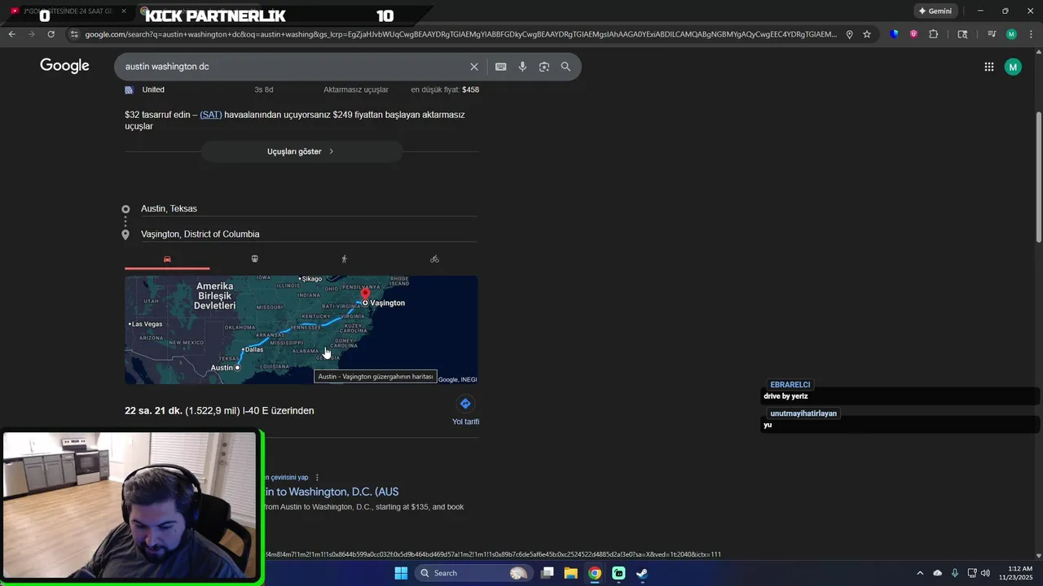The image size is (1043, 586).
Task: Open site information icon in address bar
Action: pyautogui.click(x=74, y=34)
